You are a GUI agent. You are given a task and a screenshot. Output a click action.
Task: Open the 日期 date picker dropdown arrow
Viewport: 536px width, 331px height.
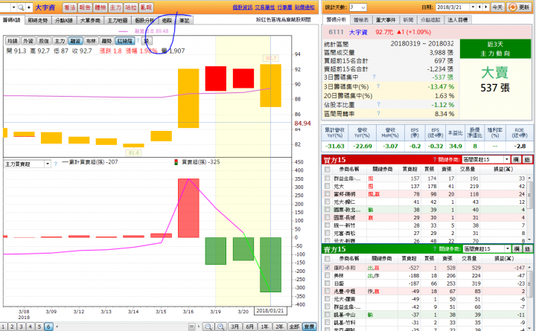473,7
